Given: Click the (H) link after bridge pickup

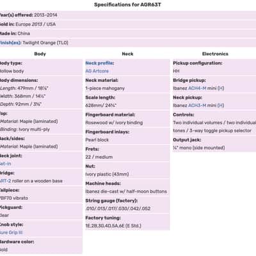Looking at the screenshot, I should pyautogui.click(x=221, y=88).
